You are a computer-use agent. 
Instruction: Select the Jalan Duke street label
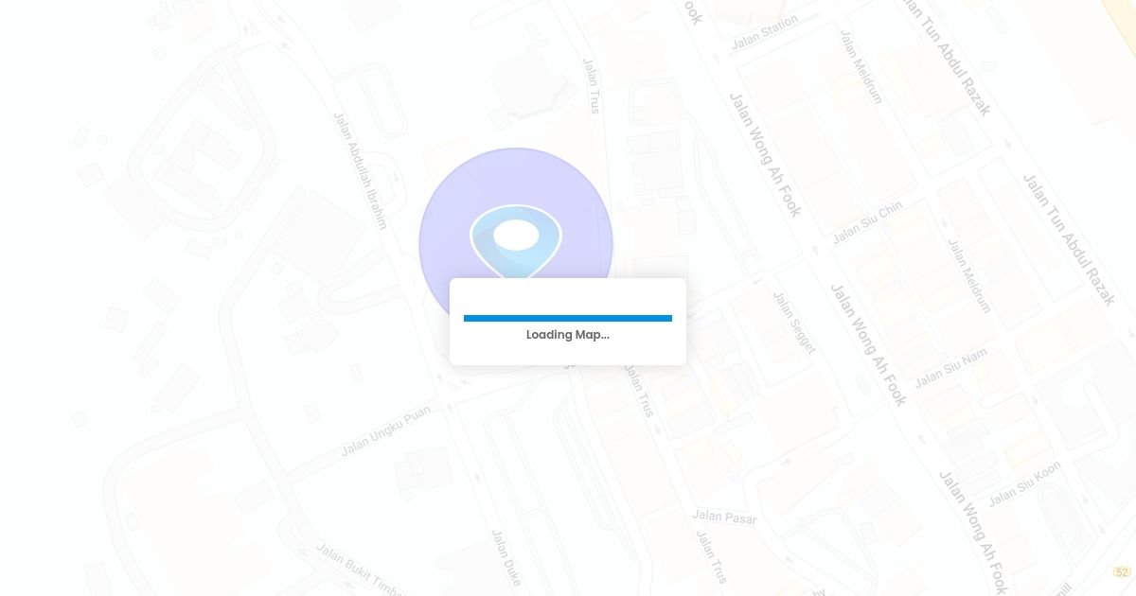click(x=506, y=557)
